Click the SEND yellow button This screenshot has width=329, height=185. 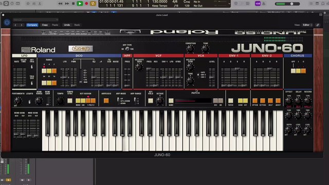coord(240,101)
